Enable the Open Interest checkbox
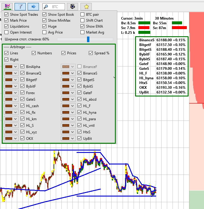Screen dimensions: 204x209 pyautogui.click(x=7, y=32)
